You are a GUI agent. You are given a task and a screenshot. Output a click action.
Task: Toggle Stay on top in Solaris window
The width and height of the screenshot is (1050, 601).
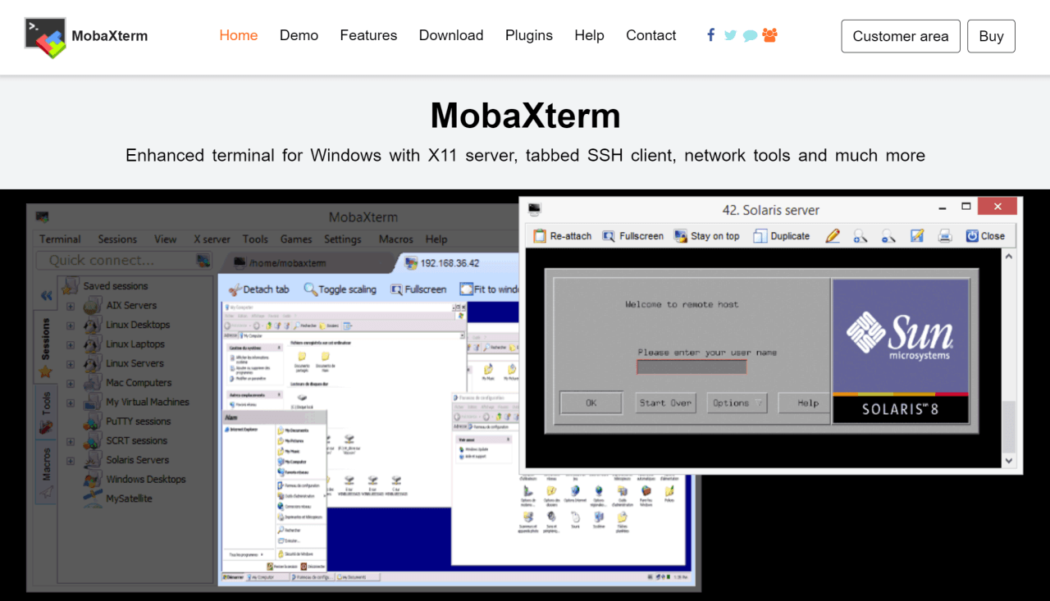click(706, 236)
